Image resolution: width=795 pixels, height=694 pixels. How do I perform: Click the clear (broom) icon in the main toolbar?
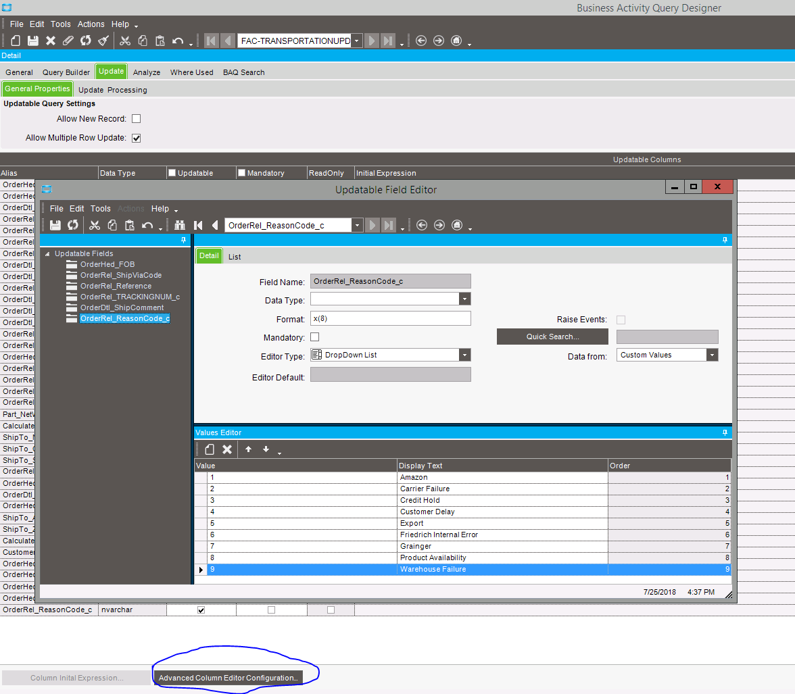click(x=103, y=41)
